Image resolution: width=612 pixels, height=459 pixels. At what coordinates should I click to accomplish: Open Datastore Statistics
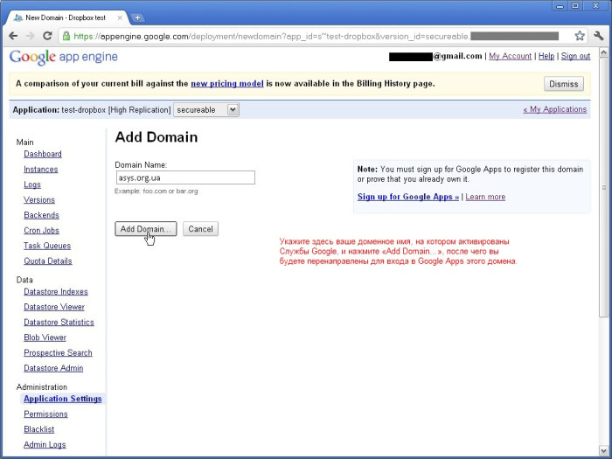(x=59, y=322)
